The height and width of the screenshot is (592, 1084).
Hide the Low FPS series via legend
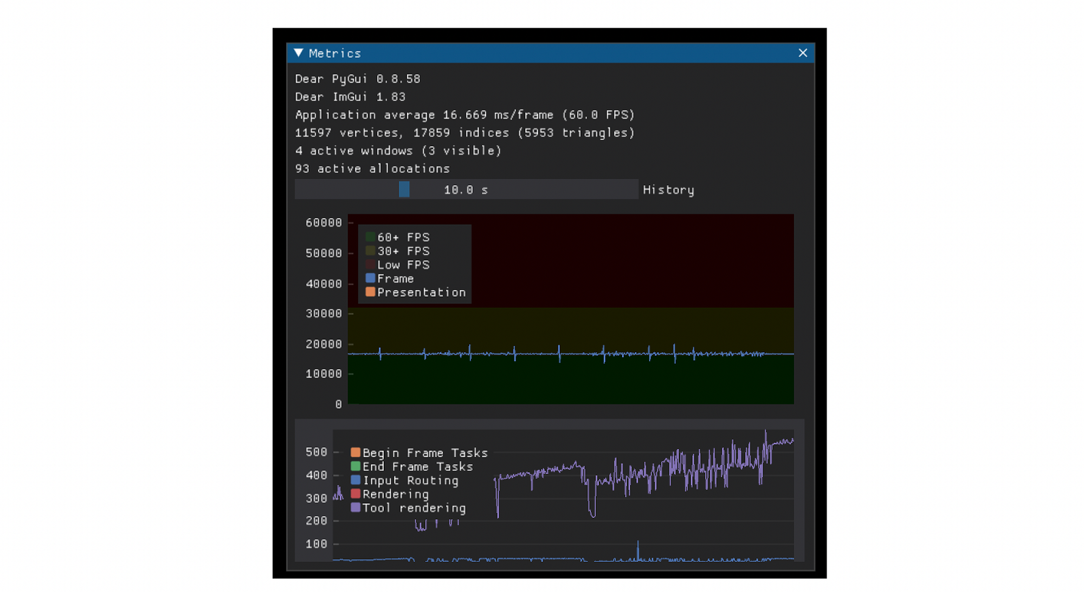click(x=371, y=265)
